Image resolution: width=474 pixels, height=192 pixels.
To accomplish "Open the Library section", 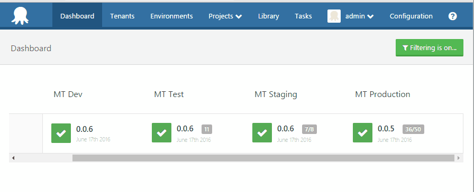I will pos(268,16).
